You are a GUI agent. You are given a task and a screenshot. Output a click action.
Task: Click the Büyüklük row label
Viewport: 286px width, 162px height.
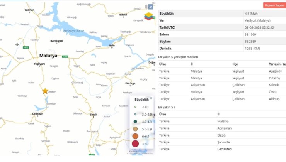pos(166,13)
